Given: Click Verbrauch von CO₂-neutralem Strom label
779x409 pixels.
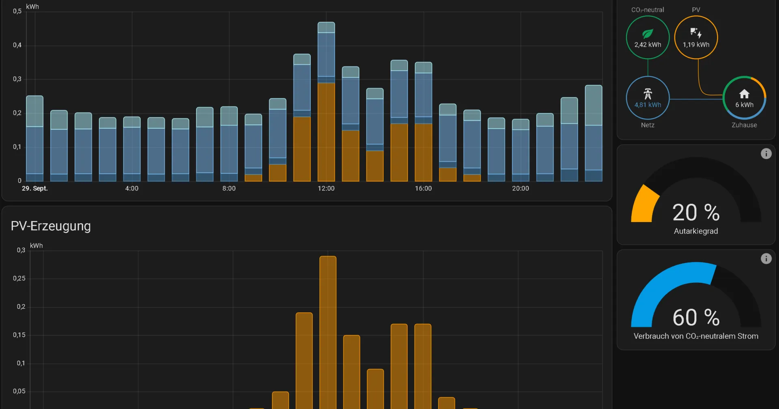Looking at the screenshot, I should [696, 336].
